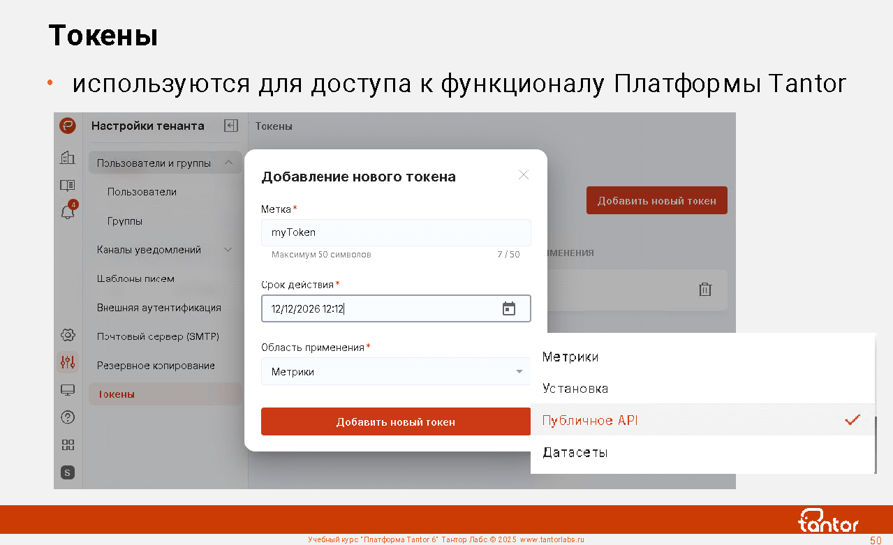Open notifications bell with badge

[x=68, y=212]
